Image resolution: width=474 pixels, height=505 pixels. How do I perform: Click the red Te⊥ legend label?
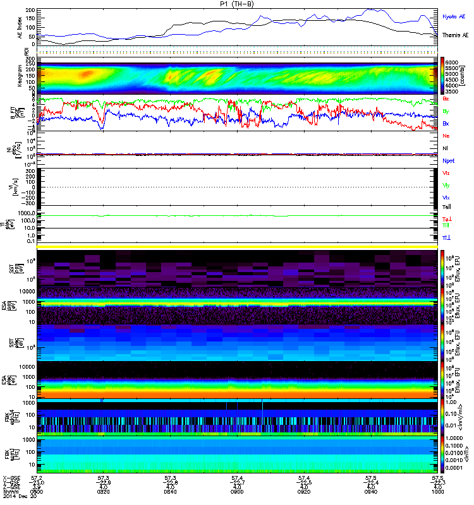click(x=447, y=219)
